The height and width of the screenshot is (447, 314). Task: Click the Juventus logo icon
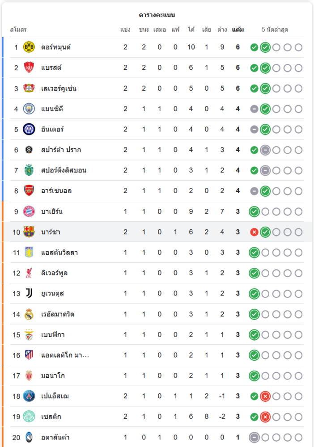pyautogui.click(x=29, y=294)
